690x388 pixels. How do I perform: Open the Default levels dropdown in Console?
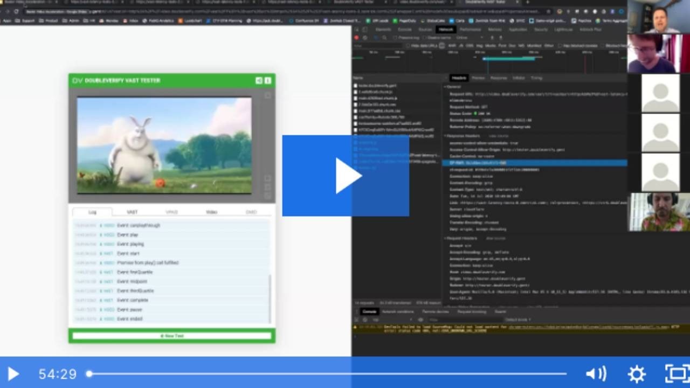(x=518, y=320)
